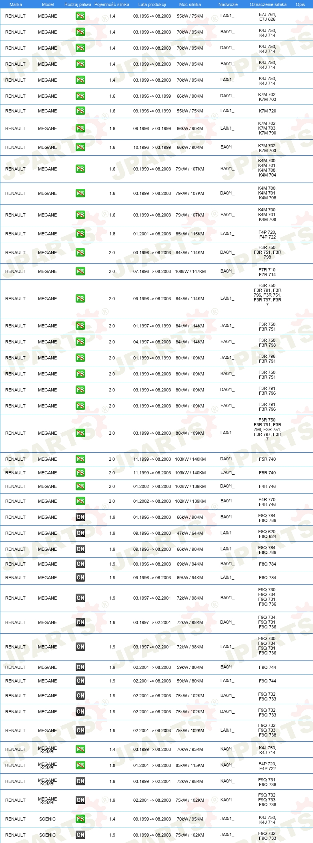Click the PB icon in the 103kW DA0/1_ row
313x843 pixels.
(80, 459)
